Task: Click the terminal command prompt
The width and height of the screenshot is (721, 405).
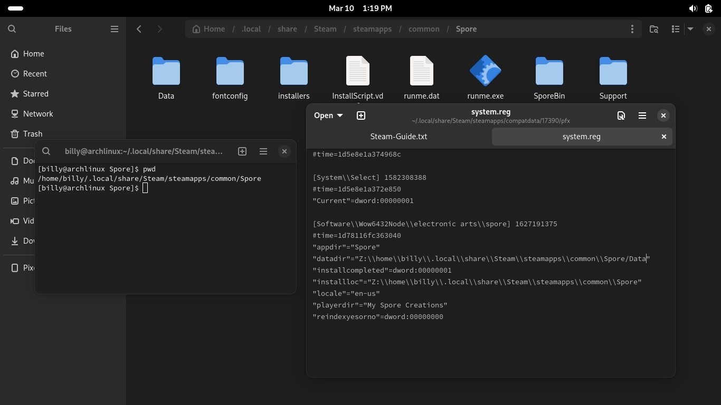Action: coord(93,188)
